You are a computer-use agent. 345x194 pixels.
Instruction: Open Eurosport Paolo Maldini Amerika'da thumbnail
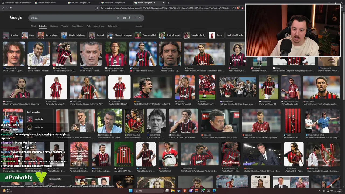205,54
